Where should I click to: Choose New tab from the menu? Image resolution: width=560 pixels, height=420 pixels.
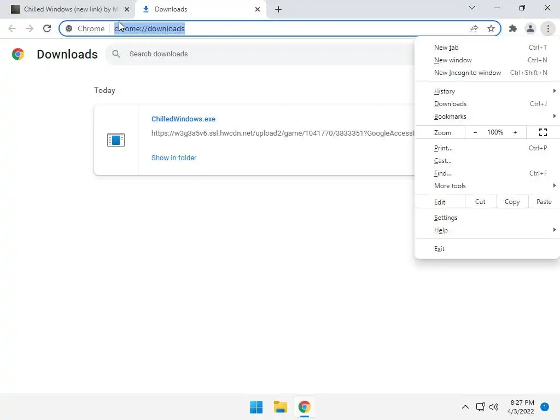coord(487,48)
